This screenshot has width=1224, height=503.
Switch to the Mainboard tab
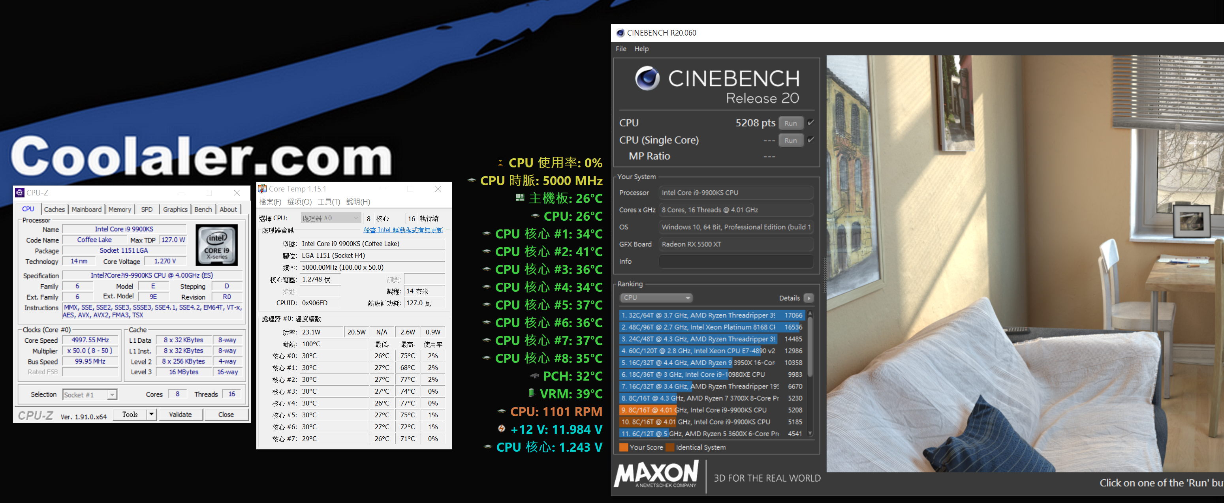pyautogui.click(x=86, y=209)
